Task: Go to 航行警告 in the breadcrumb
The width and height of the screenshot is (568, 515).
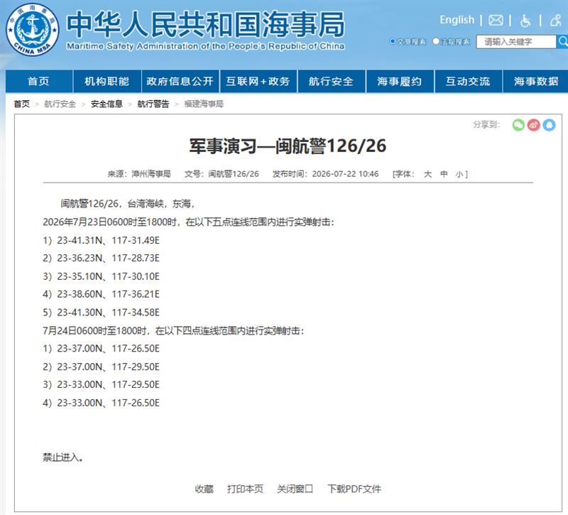Action: pyautogui.click(x=153, y=104)
